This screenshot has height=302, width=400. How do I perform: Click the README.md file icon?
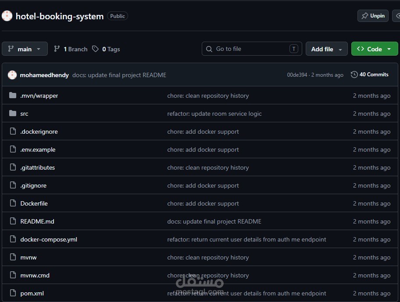point(13,221)
